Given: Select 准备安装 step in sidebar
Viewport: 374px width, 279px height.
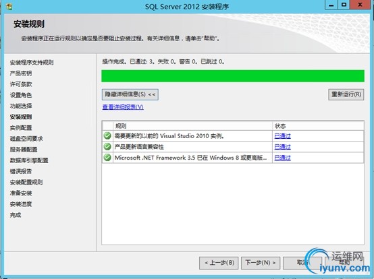Looking at the screenshot, I should tap(21, 193).
